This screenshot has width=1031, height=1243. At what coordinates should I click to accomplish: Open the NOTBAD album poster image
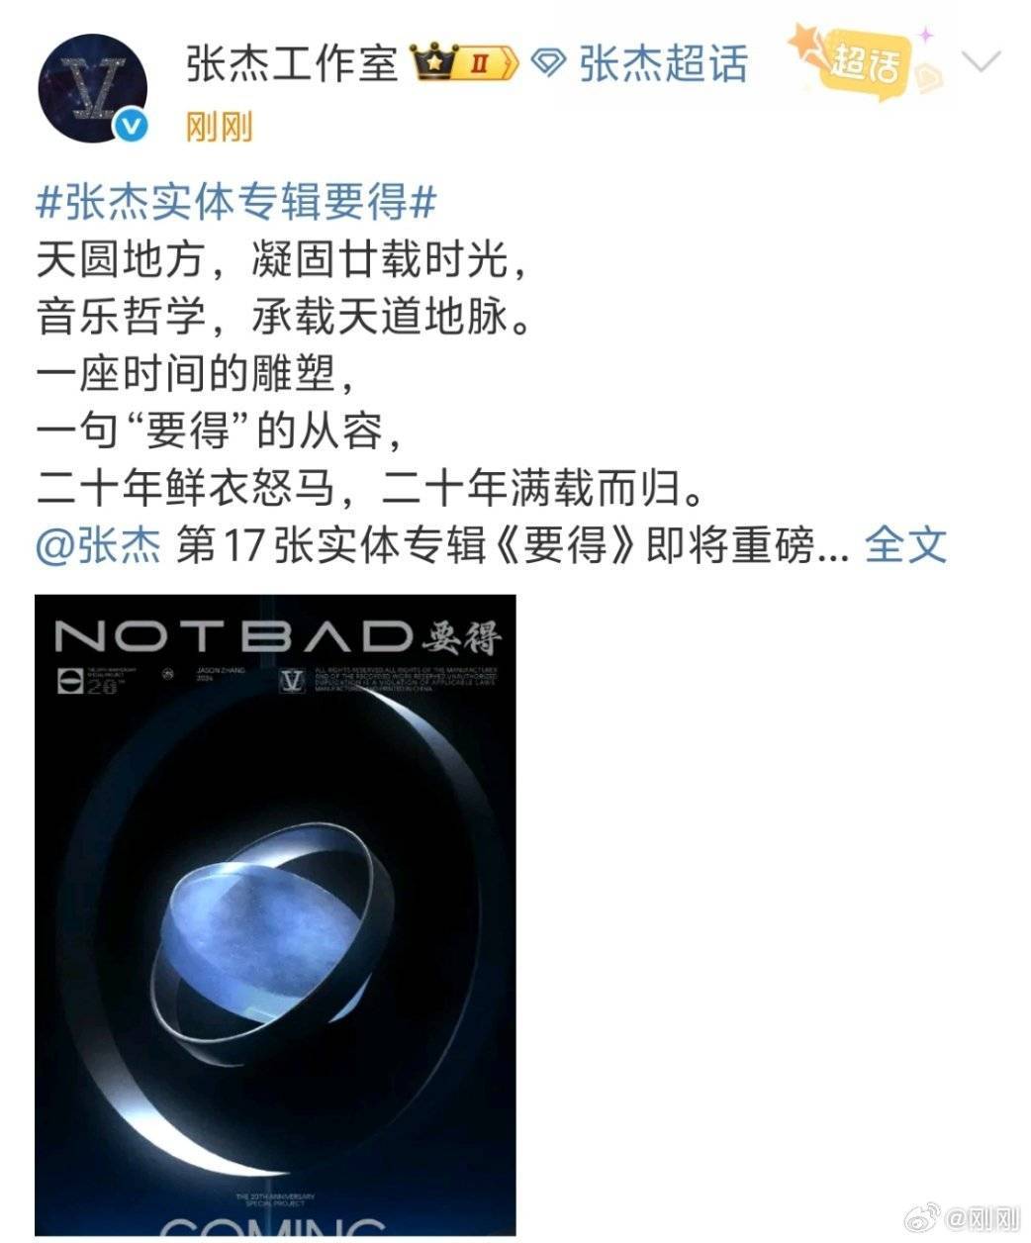(x=275, y=914)
